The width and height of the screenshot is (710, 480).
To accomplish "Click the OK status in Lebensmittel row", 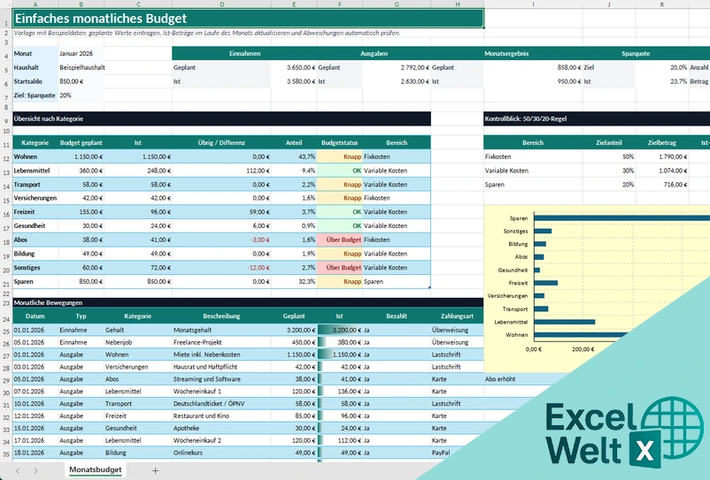I will pyautogui.click(x=340, y=171).
